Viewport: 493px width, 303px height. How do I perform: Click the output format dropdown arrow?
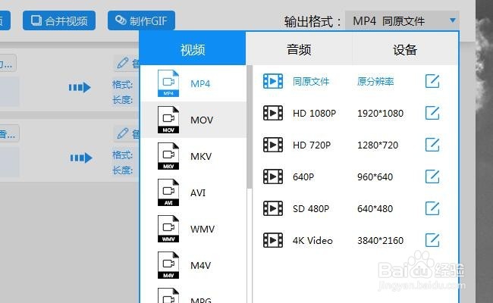pos(453,20)
